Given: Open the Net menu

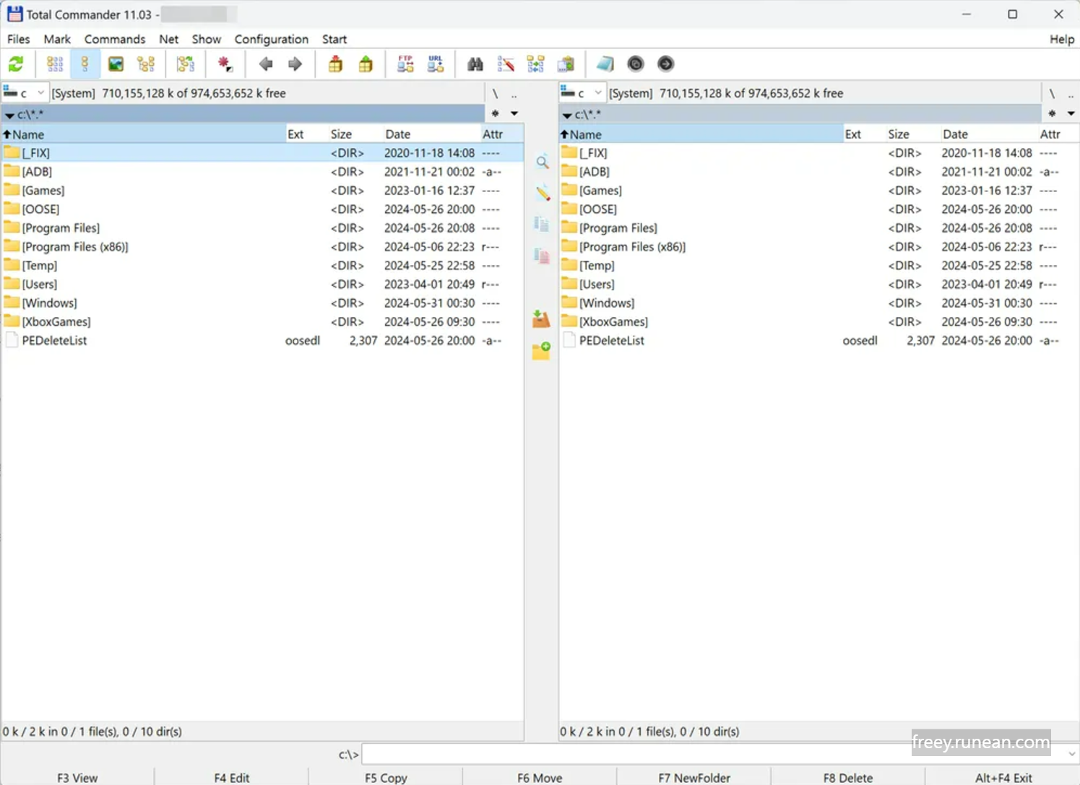Looking at the screenshot, I should coord(168,39).
